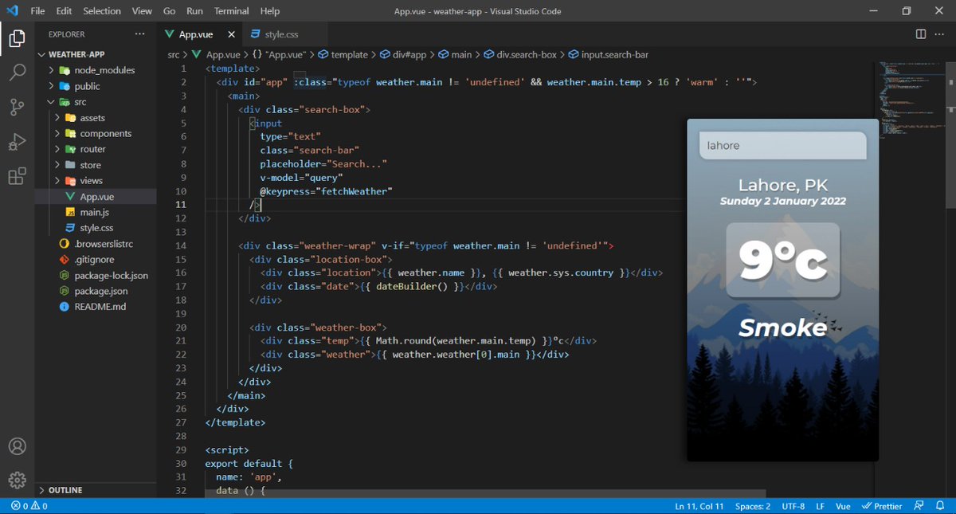The height and width of the screenshot is (514, 956).
Task: Collapse the WEATHER-APP root folder
Action: click(x=76, y=54)
